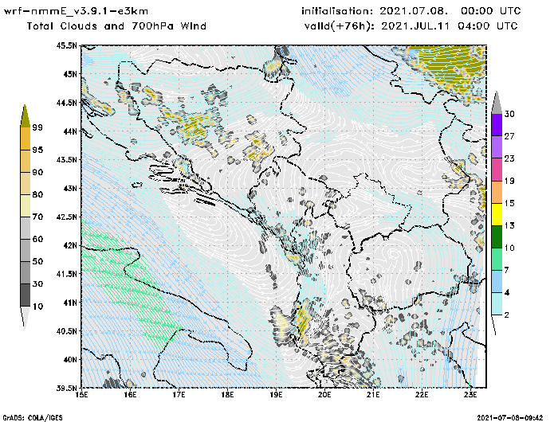Viewport: 558px width, 422px height.
Task: Select the '44.5N' latitude label
Action: coord(66,103)
